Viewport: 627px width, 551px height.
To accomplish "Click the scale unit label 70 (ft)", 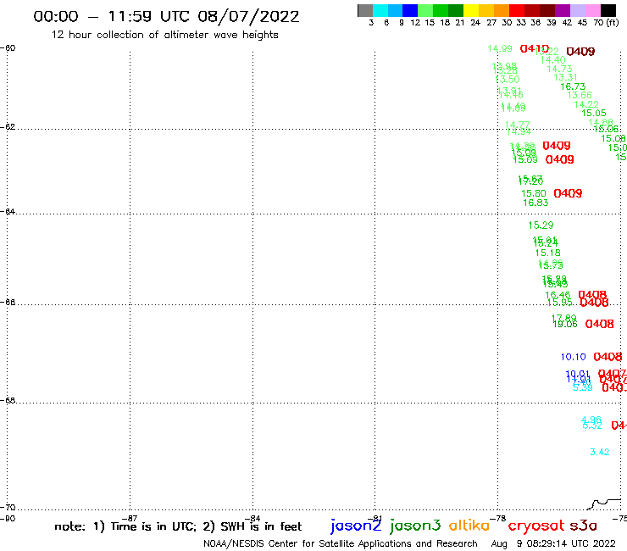I will pyautogui.click(x=606, y=23).
